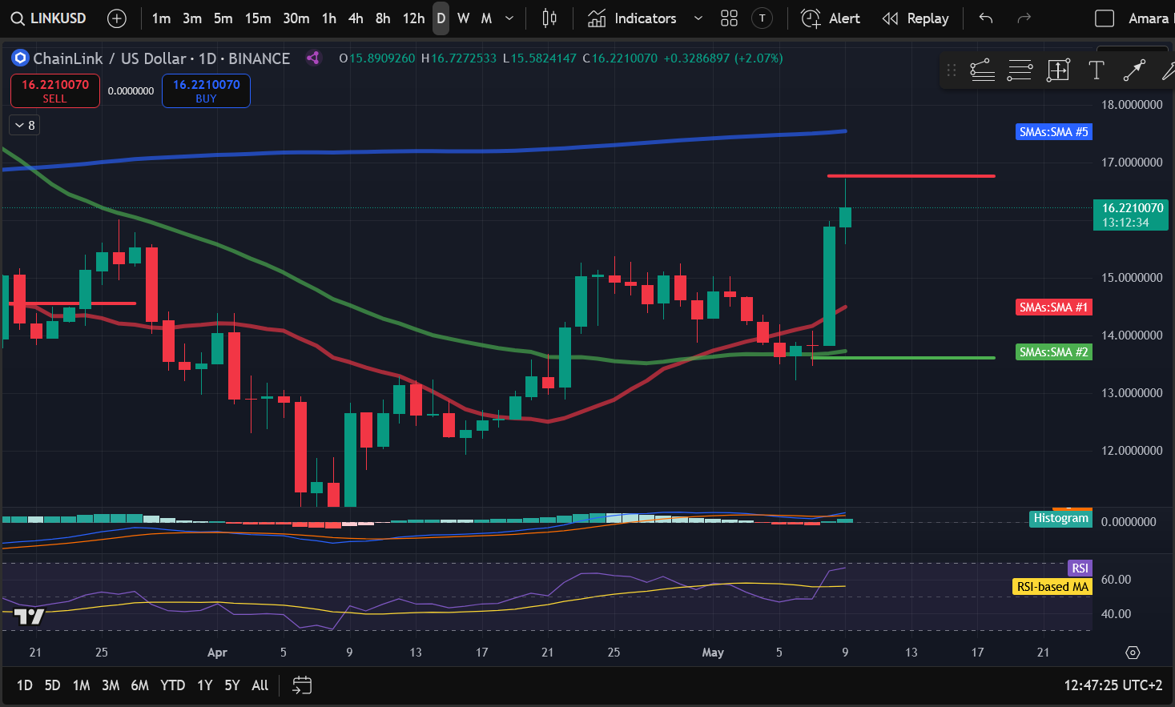Switch to the 1h timeframe
The image size is (1175, 707).
click(329, 18)
